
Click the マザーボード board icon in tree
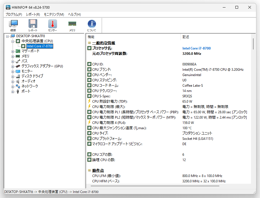point(18,51)
